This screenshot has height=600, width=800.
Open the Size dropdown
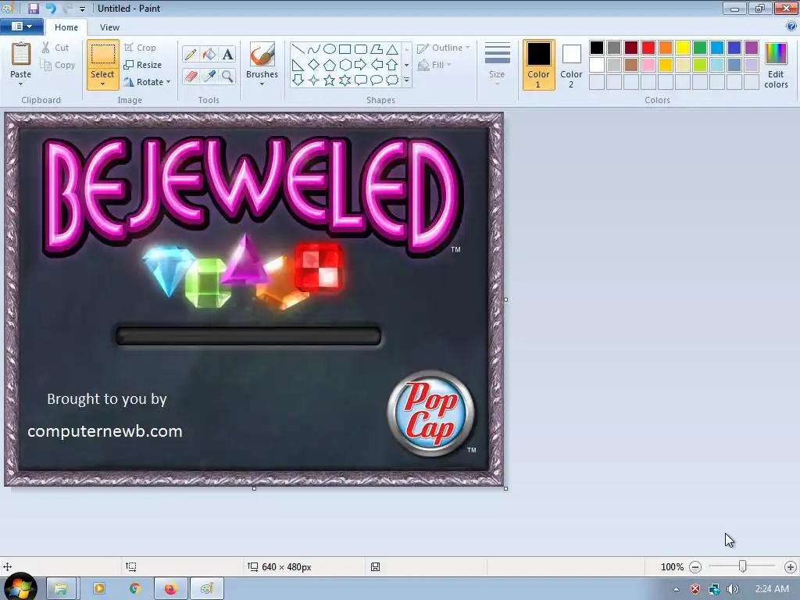(x=497, y=64)
